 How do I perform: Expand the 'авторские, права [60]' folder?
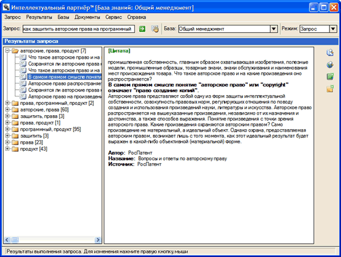pyautogui.click(x=8, y=110)
